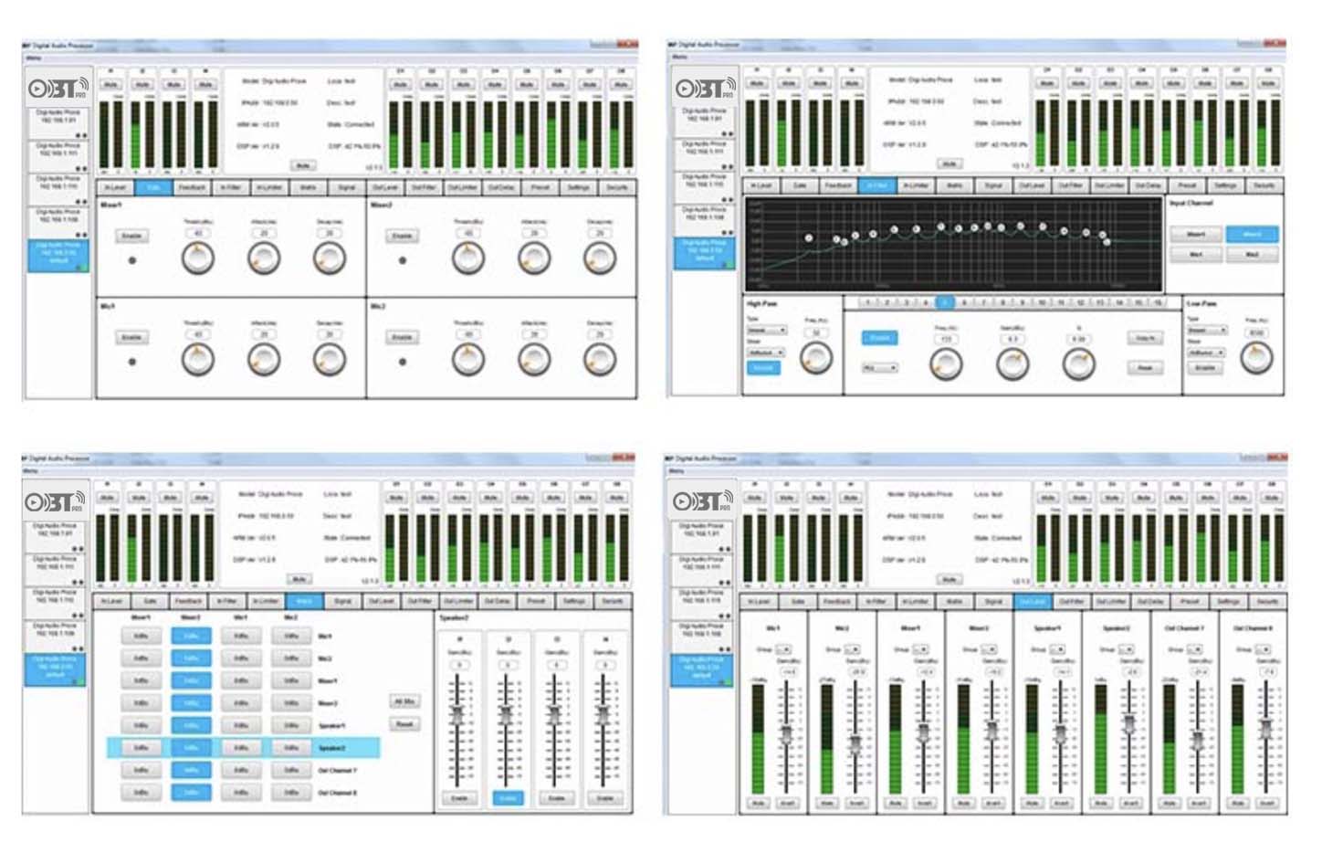Open Settings tab in Out Level window

tap(1229, 601)
